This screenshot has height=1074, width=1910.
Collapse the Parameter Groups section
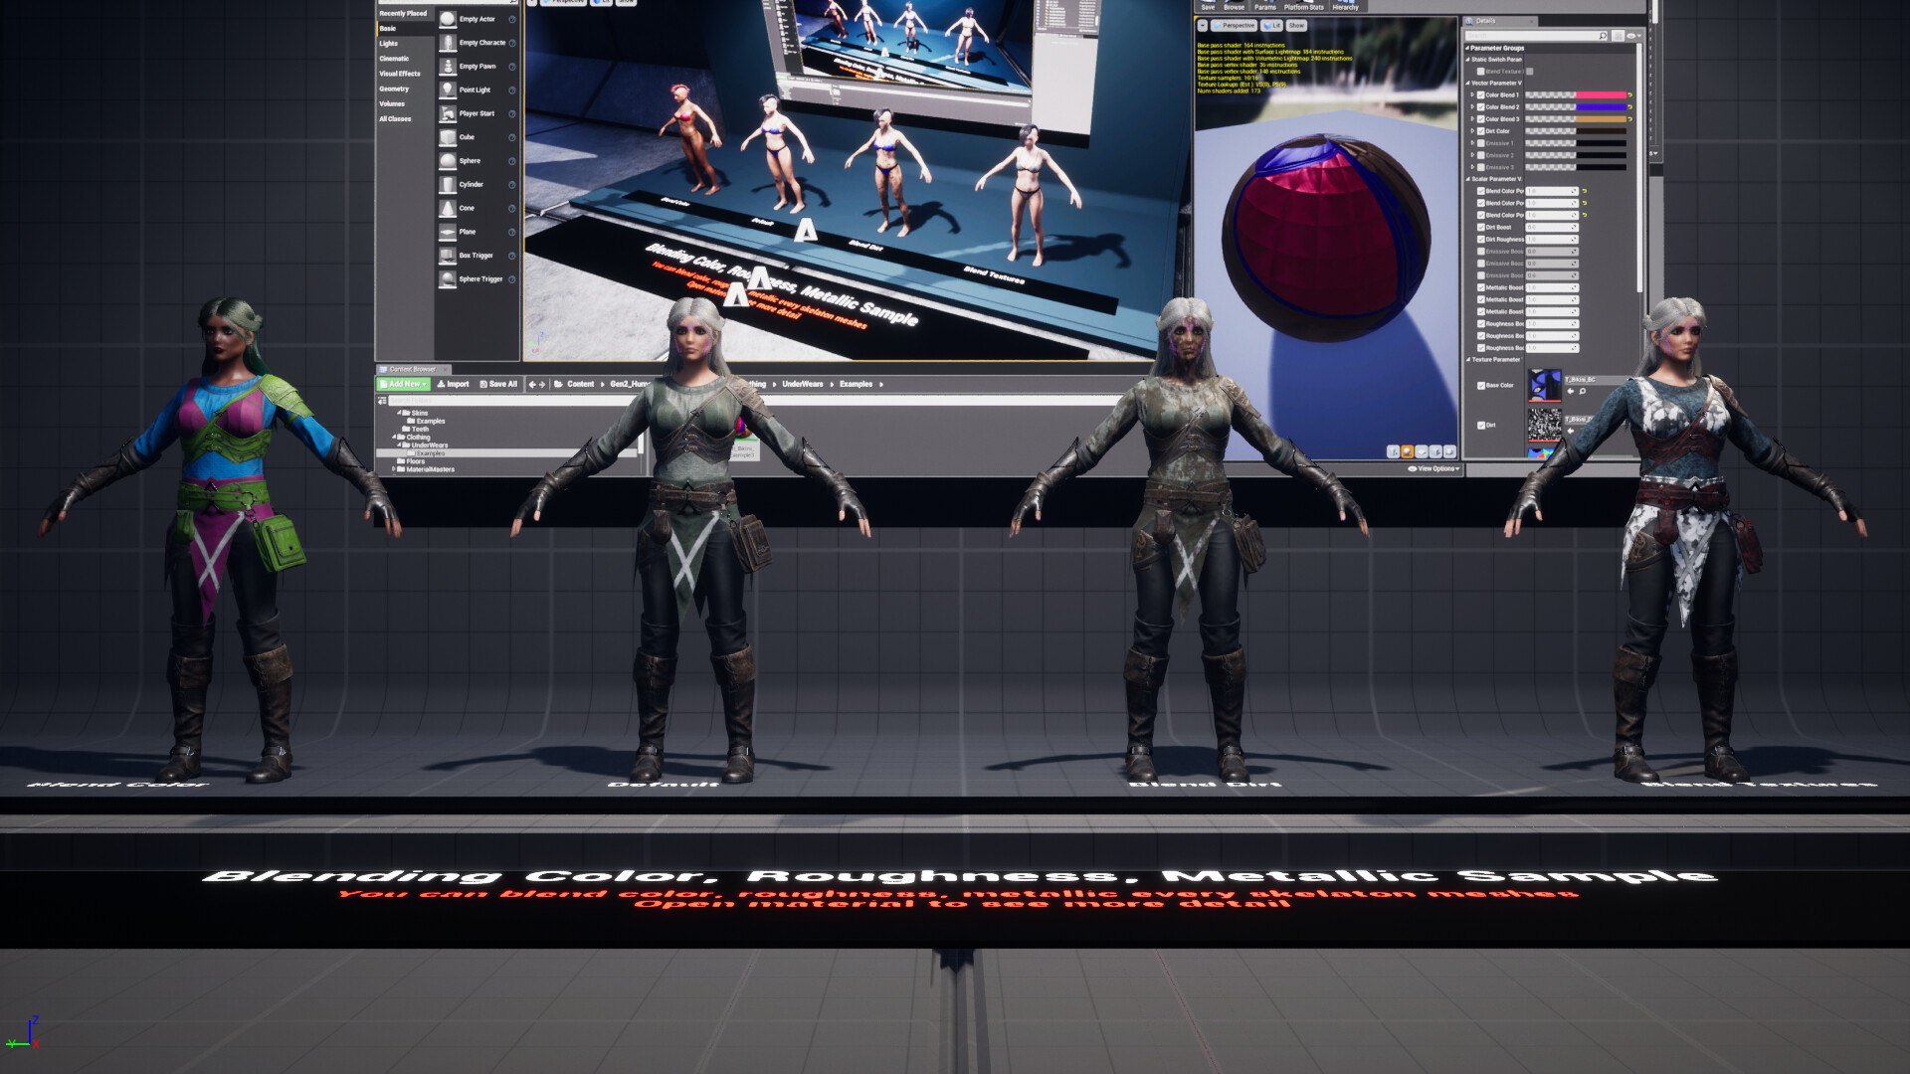1467,48
